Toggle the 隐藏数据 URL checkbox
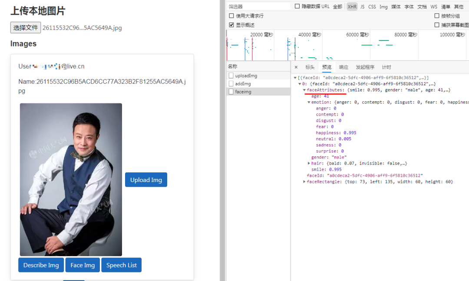Screen dimensions: 469x281 click(x=297, y=6)
